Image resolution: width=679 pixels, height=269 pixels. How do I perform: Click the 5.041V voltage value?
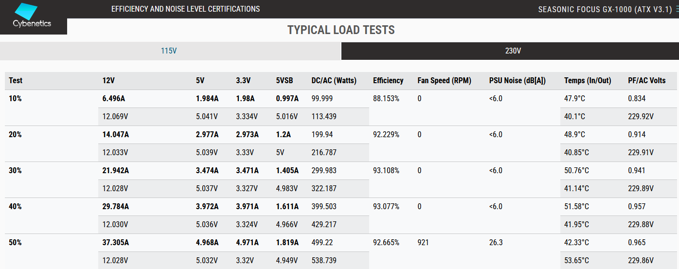tap(207, 117)
